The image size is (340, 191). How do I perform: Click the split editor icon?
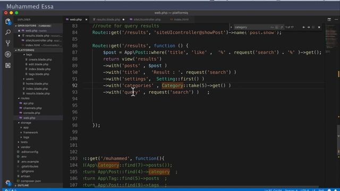329,20
